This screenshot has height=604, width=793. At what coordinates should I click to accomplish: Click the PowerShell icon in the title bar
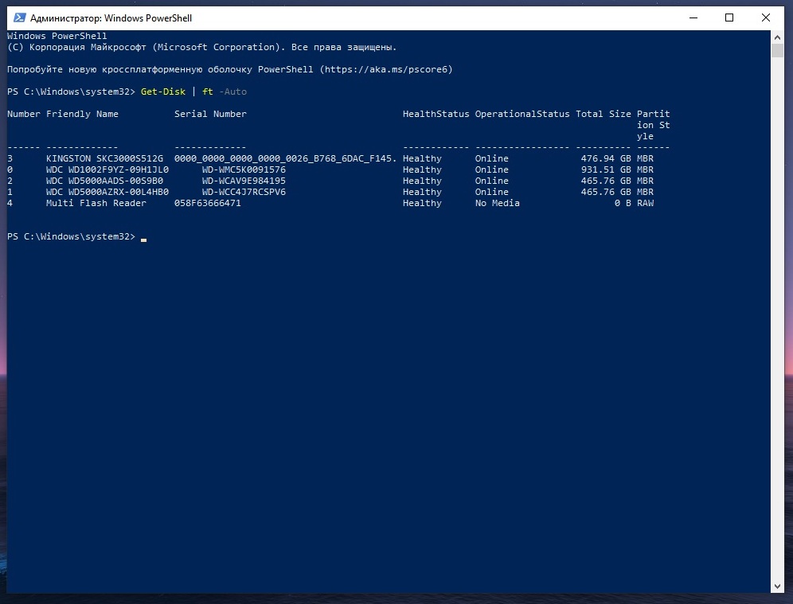click(x=19, y=18)
